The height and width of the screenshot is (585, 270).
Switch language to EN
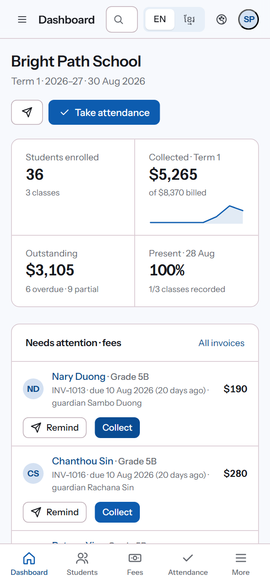click(160, 19)
